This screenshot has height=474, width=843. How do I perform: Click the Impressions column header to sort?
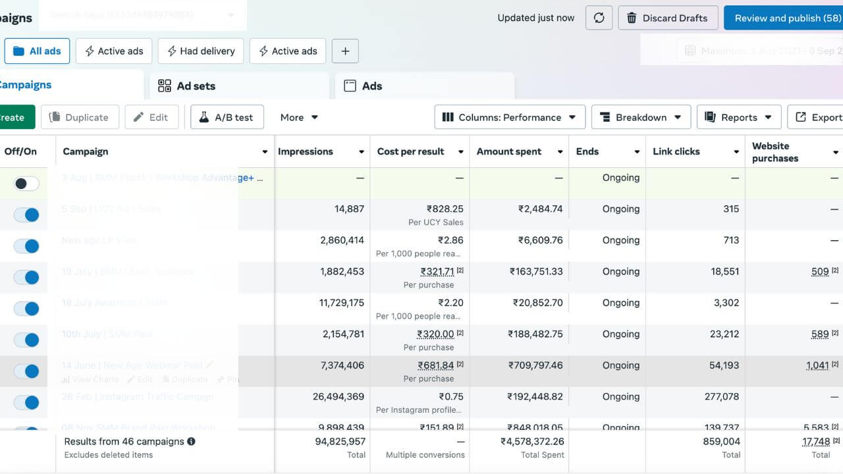[306, 151]
